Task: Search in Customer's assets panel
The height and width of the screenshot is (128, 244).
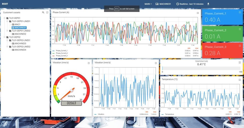Action: click(43, 12)
